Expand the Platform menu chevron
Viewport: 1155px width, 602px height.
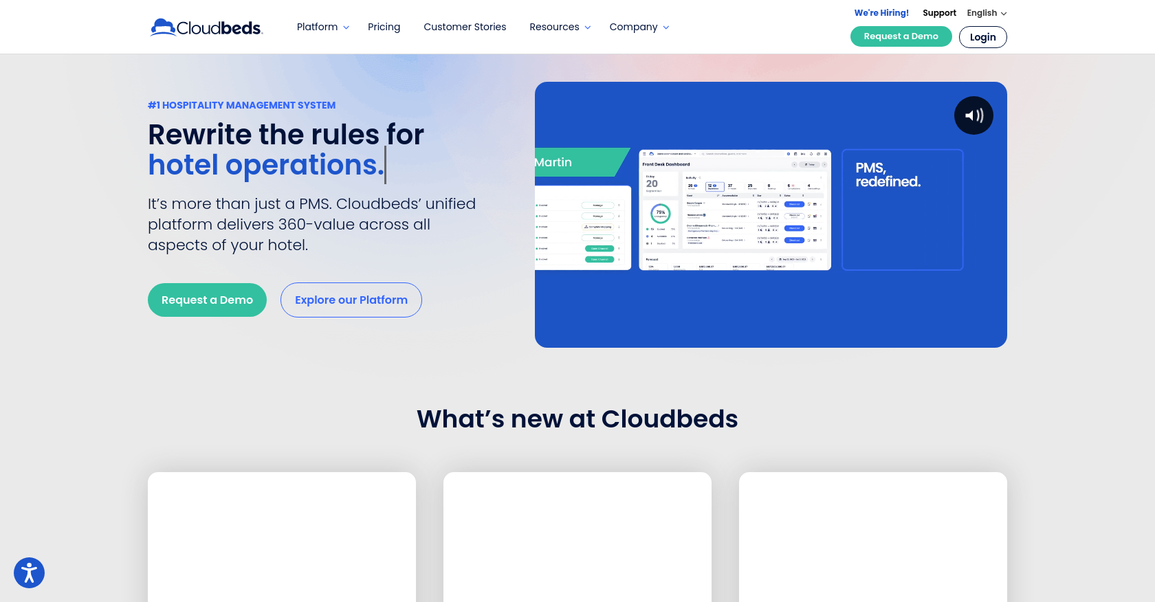pyautogui.click(x=346, y=27)
